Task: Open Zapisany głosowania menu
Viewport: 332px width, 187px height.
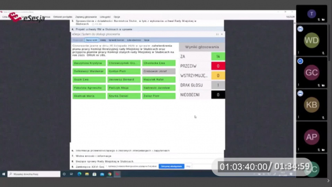Action: point(86,17)
